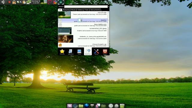Click the speaker volume icon in top panel
192x108 pixels.
[x=3, y=2]
